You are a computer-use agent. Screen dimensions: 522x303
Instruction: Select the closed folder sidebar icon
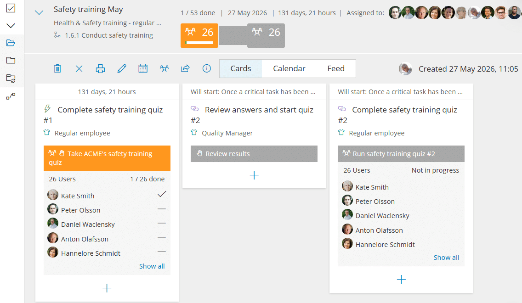pos(11,60)
